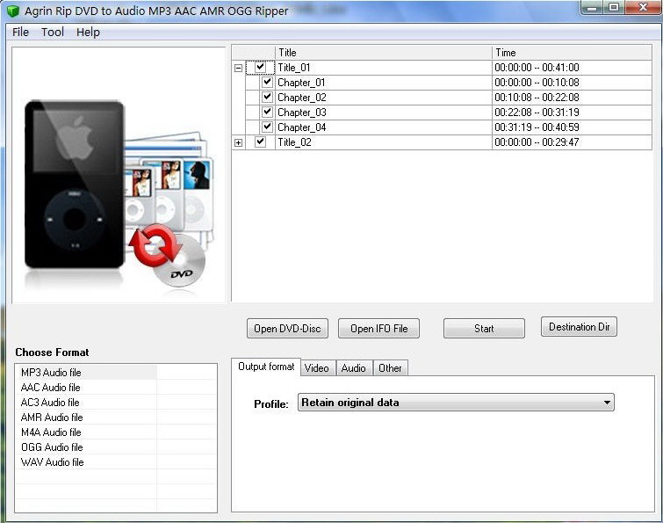Select the Chapter_04 row name

pyautogui.click(x=302, y=127)
